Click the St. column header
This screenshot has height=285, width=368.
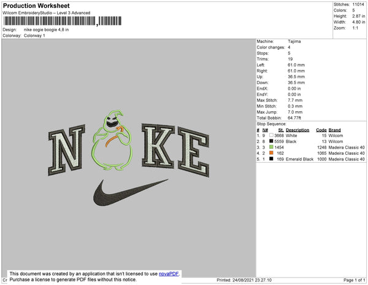pyautogui.click(x=281, y=130)
